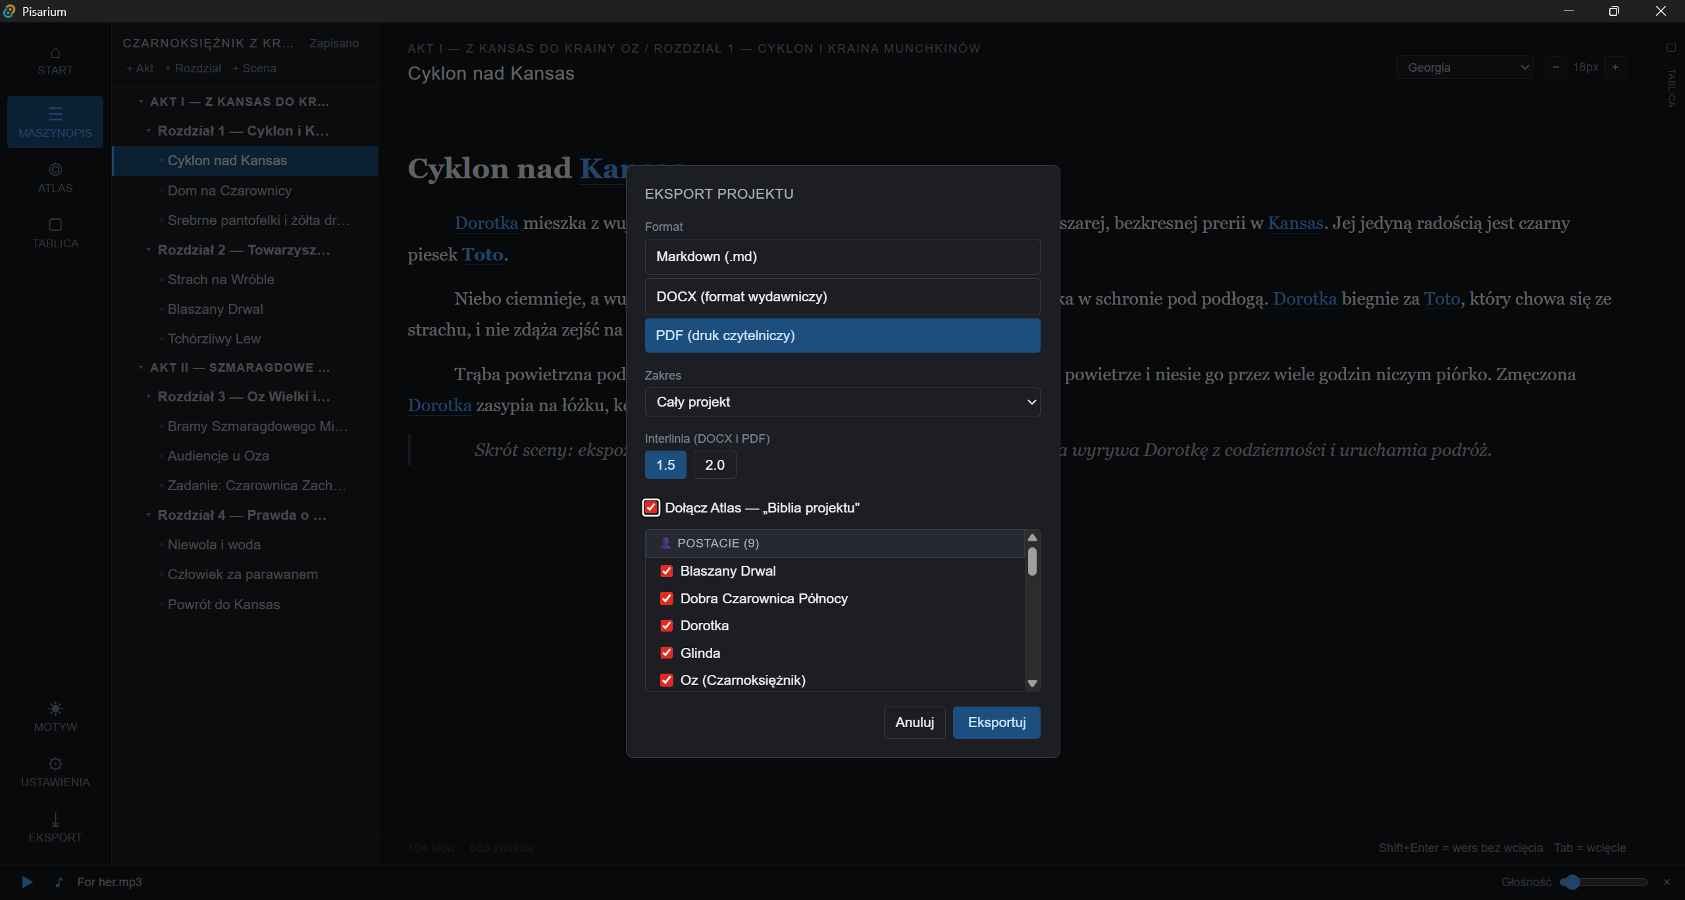
Task: Collapse AKT II tree node
Action: pos(141,368)
